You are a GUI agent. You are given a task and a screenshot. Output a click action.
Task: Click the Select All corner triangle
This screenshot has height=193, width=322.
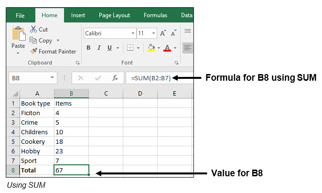[15, 94]
